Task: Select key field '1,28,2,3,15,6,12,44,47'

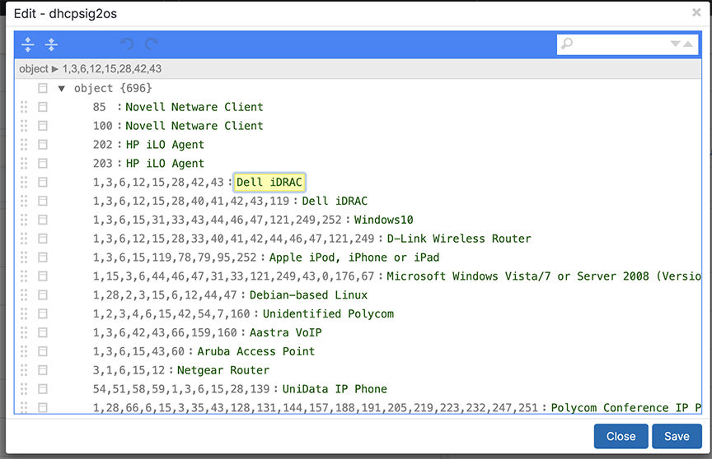Action: [x=165, y=295]
